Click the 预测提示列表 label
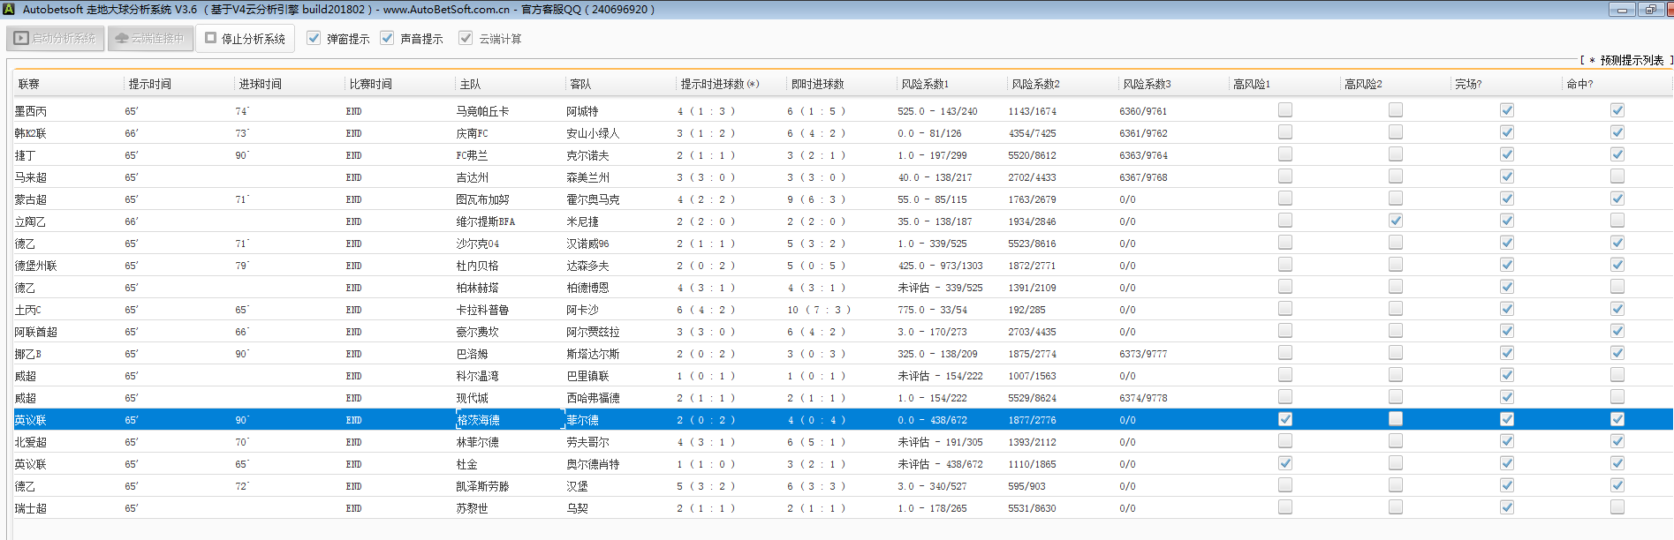Viewport: 1674px width, 540px height. (1631, 61)
